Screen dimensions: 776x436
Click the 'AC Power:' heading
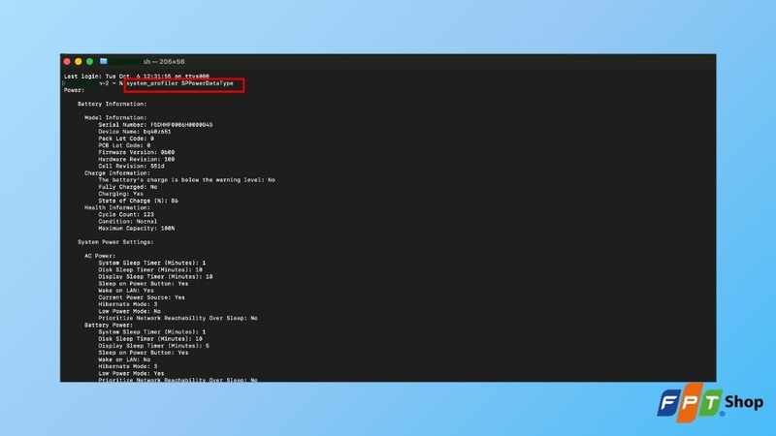(x=100, y=256)
